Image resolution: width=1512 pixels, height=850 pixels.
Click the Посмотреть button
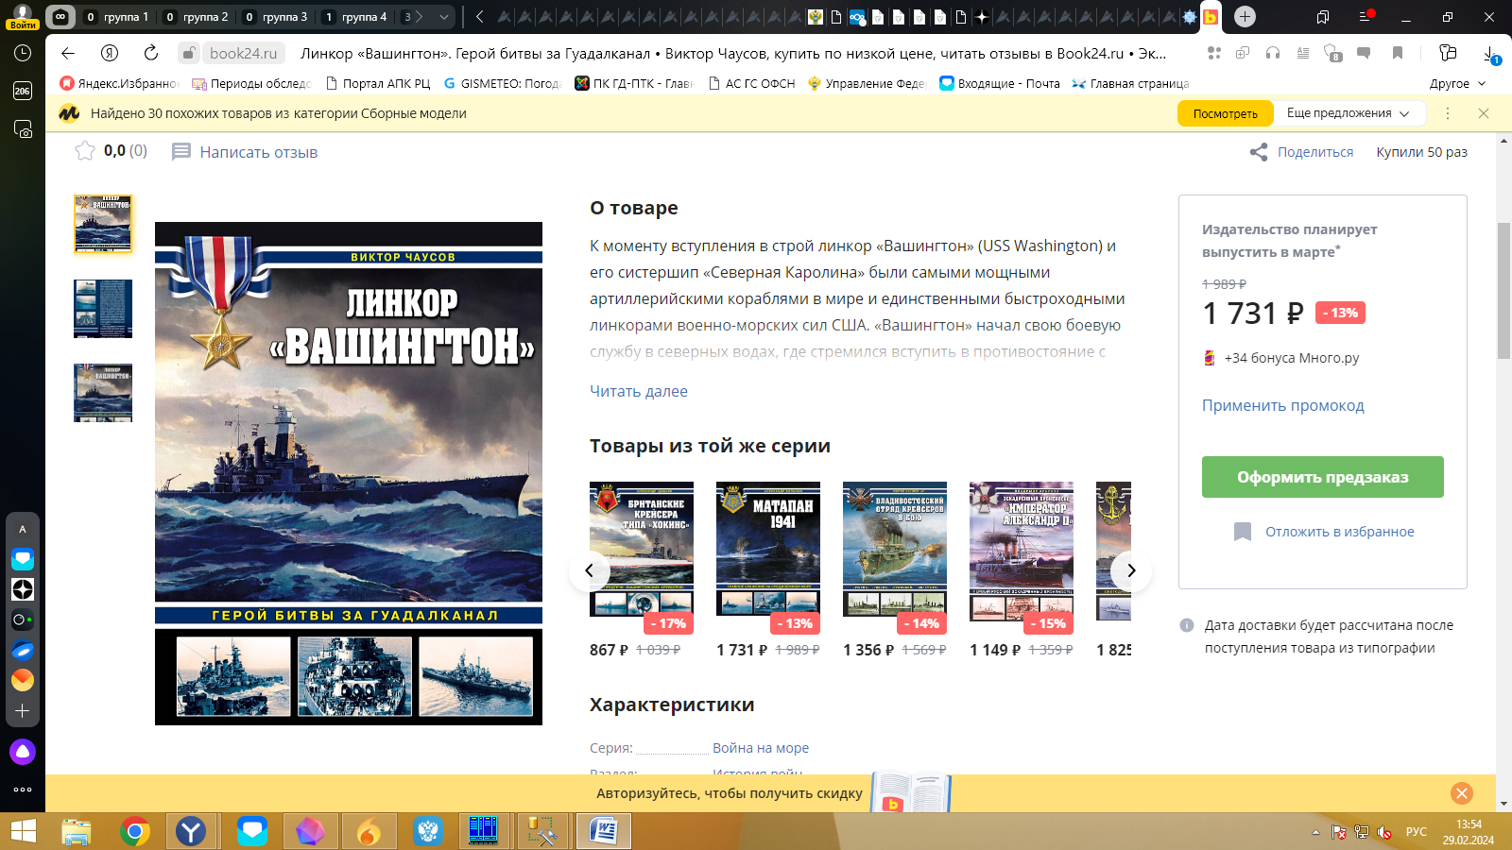pyautogui.click(x=1226, y=113)
